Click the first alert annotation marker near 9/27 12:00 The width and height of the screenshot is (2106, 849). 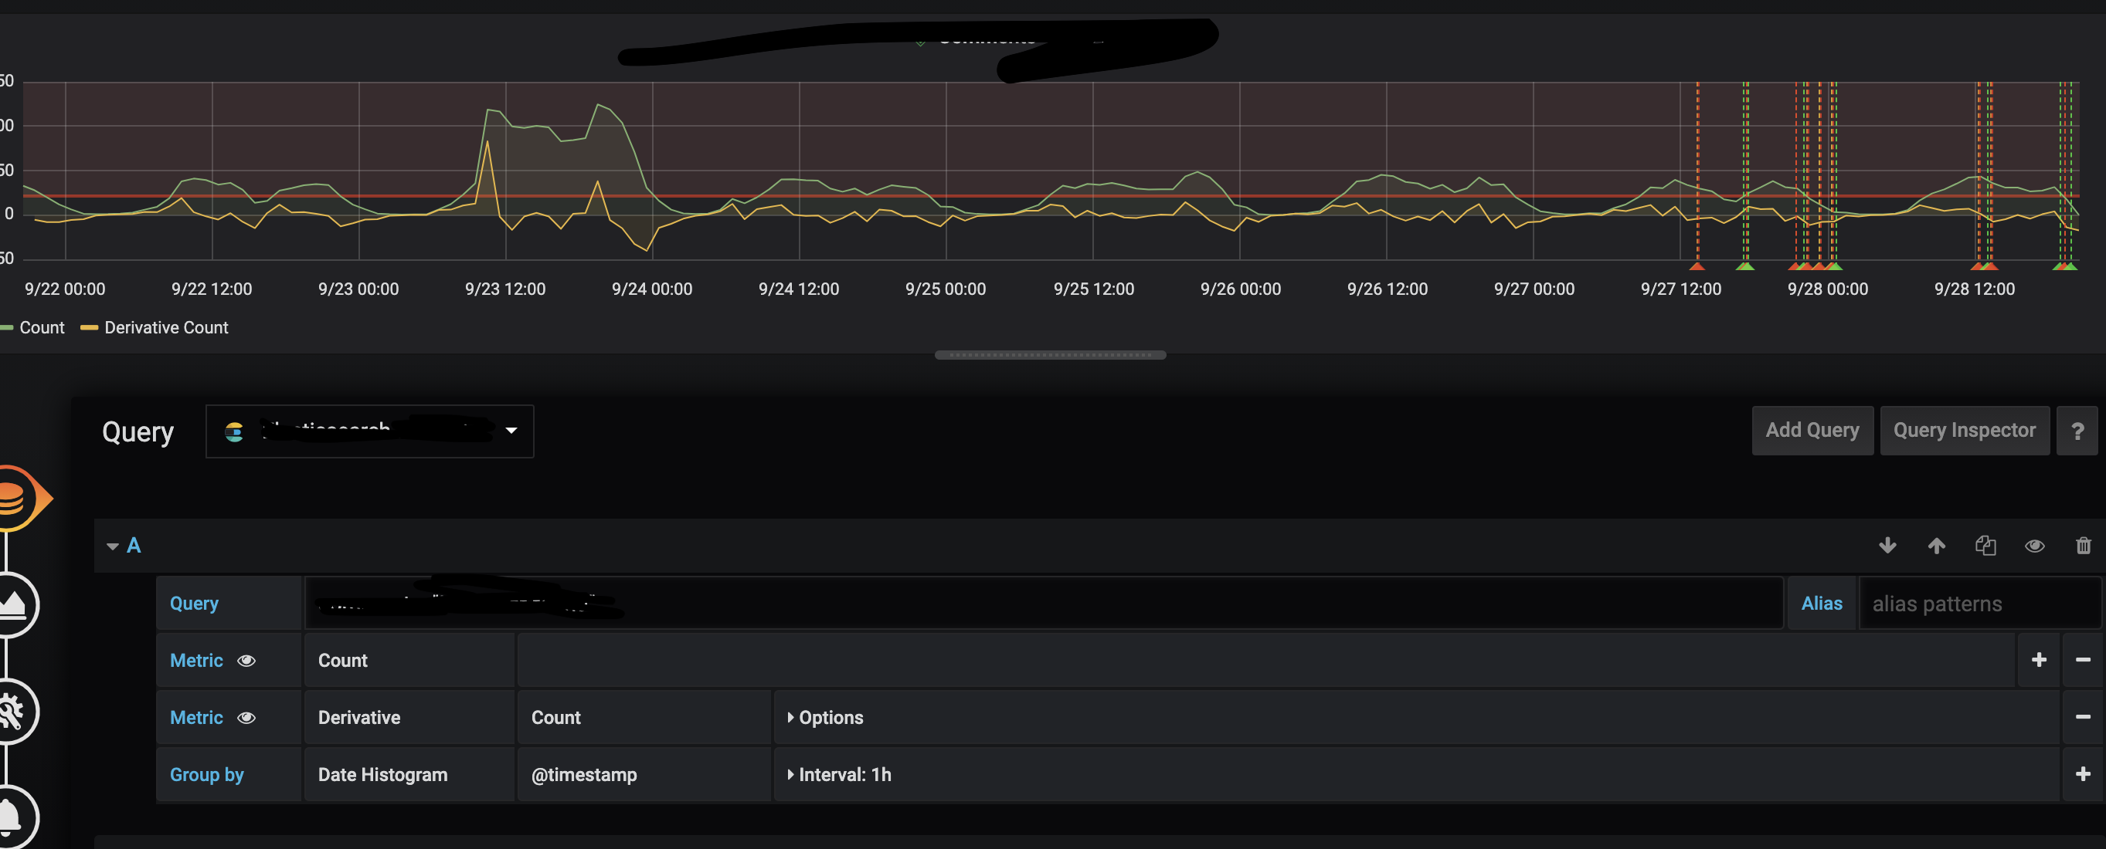point(1697,266)
